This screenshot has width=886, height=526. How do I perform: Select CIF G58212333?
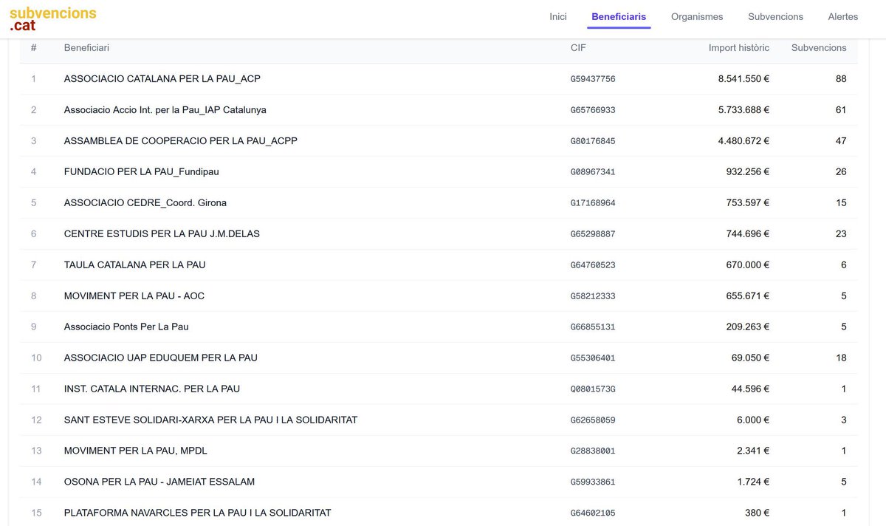coord(593,296)
